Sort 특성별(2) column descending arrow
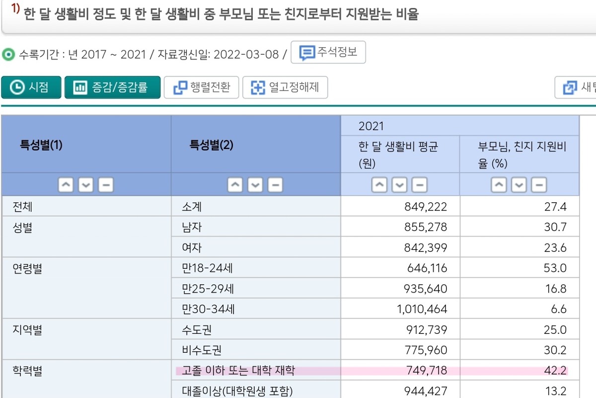The image size is (596, 398). click(x=255, y=185)
